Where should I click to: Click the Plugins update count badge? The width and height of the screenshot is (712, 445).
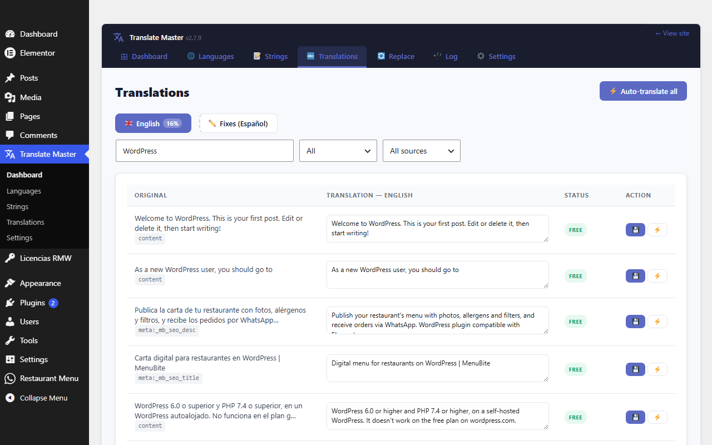(53, 303)
